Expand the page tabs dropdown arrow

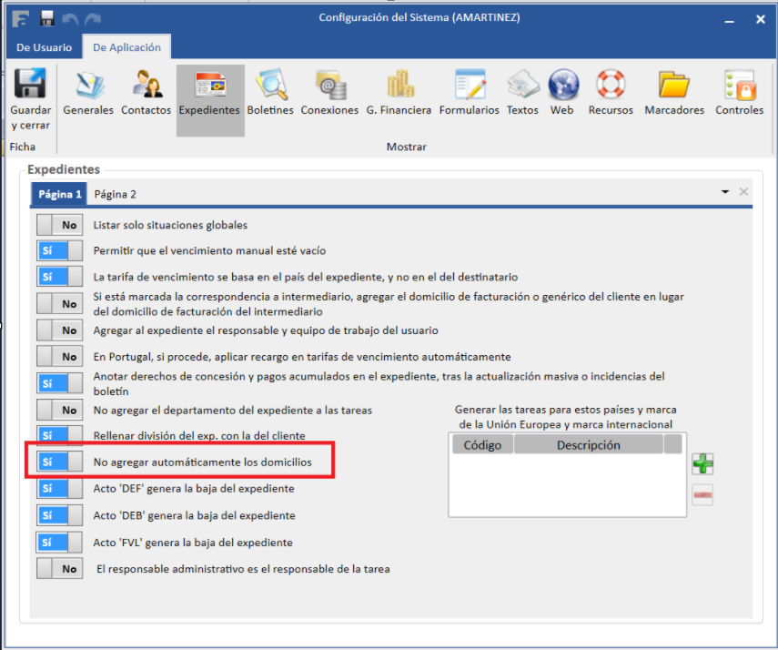725,192
